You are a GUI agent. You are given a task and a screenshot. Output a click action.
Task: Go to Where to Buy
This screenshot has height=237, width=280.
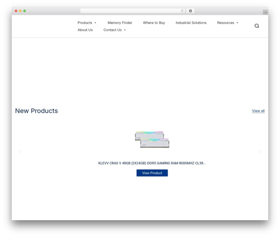click(154, 22)
